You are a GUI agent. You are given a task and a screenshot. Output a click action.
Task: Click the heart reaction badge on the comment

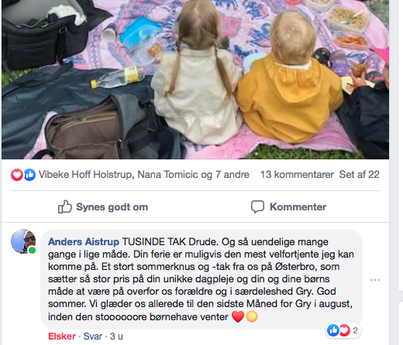coord(344,330)
